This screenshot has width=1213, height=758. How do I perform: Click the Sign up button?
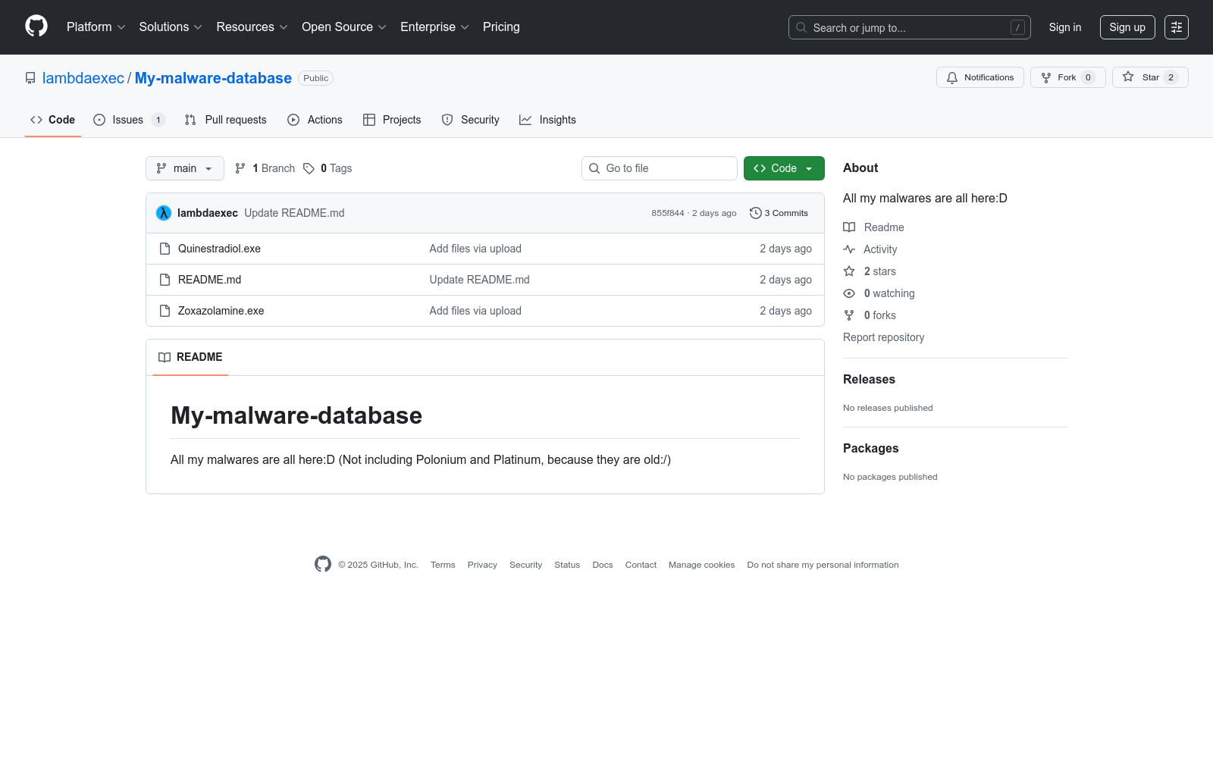coord(1127,27)
